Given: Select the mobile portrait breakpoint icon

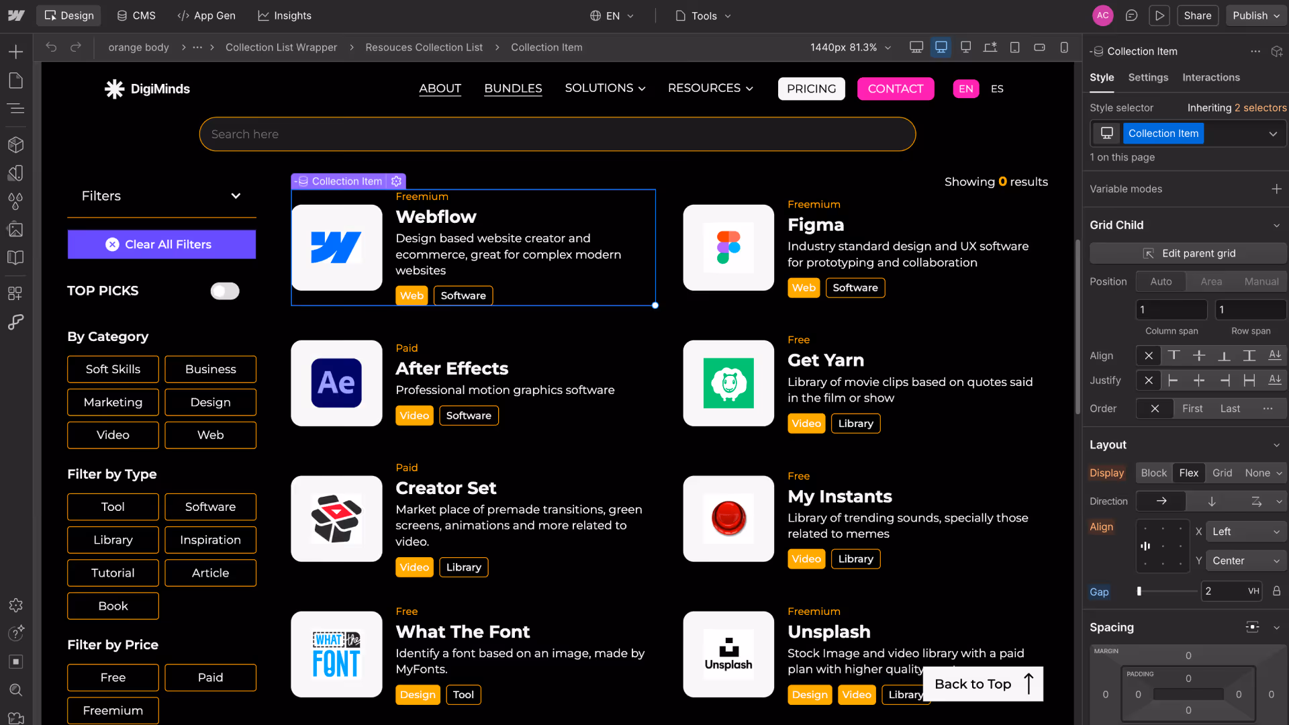Looking at the screenshot, I should [1064, 47].
